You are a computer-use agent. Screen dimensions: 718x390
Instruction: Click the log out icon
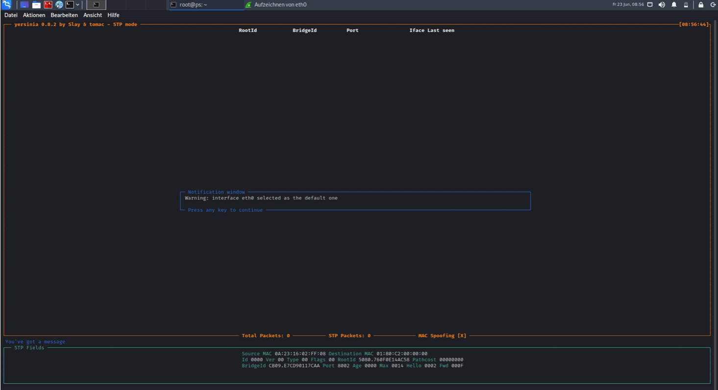(x=713, y=5)
